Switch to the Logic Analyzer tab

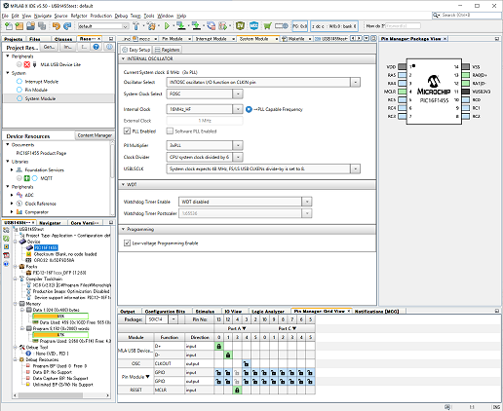point(268,312)
